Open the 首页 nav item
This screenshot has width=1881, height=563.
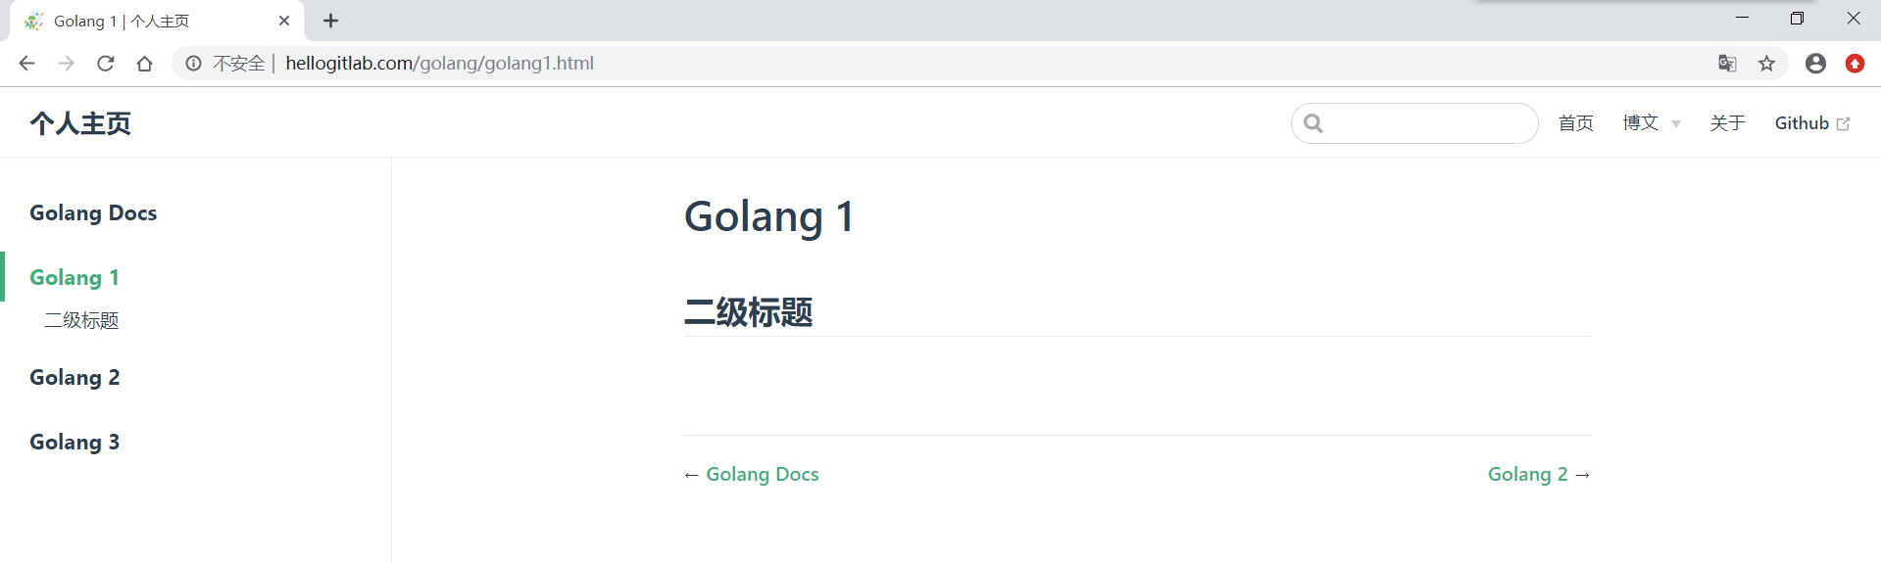pyautogui.click(x=1576, y=123)
